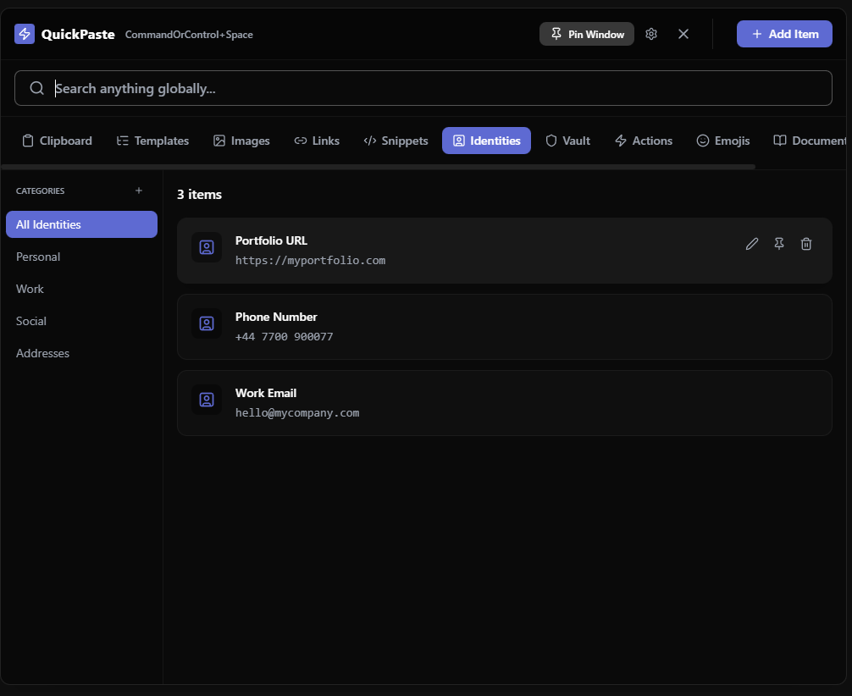Screen dimensions: 852x696
Task: Click the Phone Number identity icon
Action: point(207,323)
